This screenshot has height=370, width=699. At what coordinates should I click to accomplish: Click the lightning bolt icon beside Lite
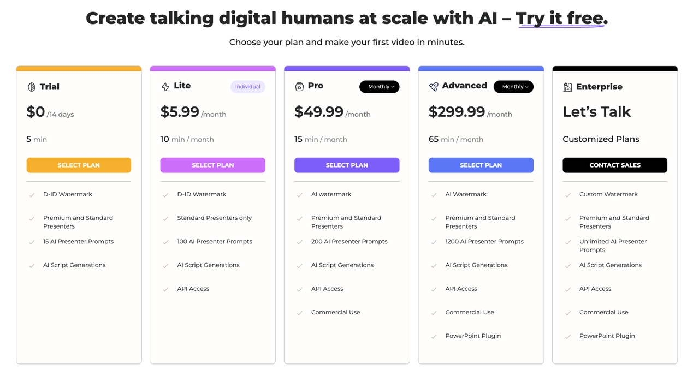click(x=165, y=87)
